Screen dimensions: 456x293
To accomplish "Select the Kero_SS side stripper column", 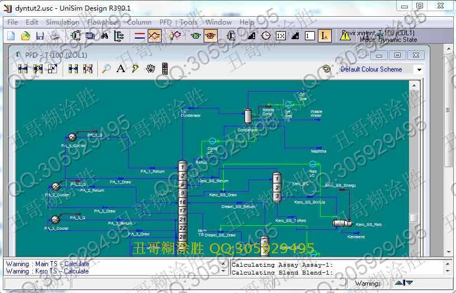I will click(x=277, y=187).
